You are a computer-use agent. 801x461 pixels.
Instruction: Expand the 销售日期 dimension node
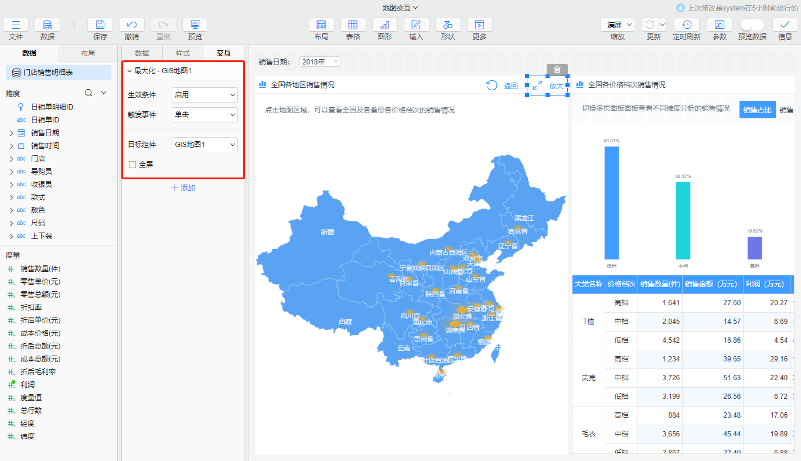(11, 133)
